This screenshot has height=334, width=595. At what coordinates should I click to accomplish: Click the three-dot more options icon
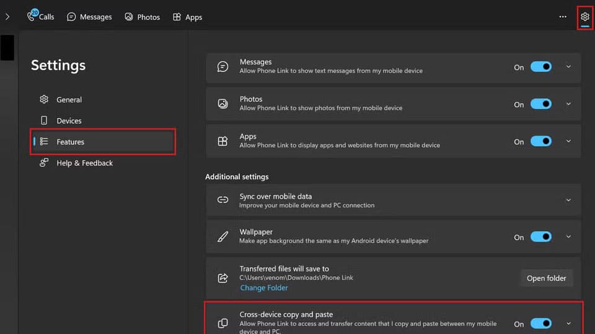click(x=563, y=17)
